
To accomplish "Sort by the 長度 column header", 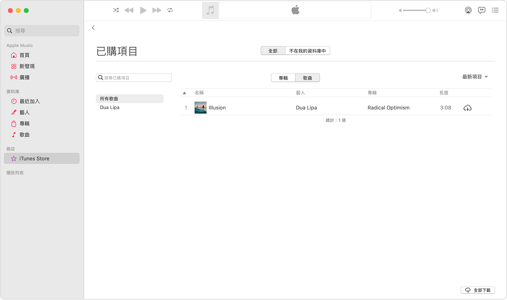I will pyautogui.click(x=444, y=93).
